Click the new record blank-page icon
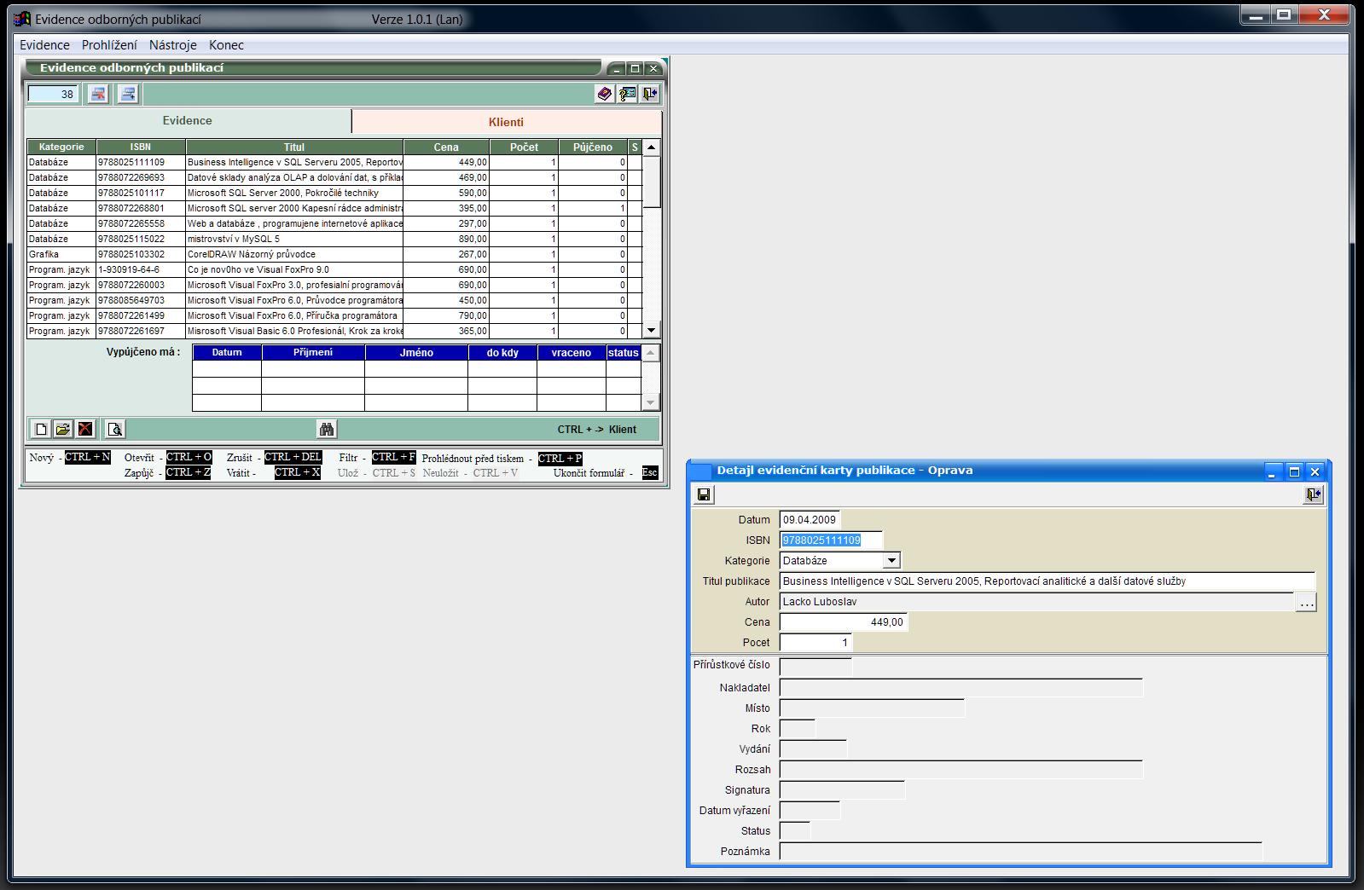The width and height of the screenshot is (1364, 890). (x=40, y=429)
